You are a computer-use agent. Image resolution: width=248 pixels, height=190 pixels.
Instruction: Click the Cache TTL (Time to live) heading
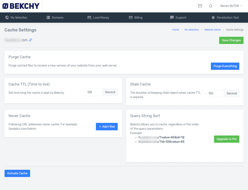click(29, 84)
